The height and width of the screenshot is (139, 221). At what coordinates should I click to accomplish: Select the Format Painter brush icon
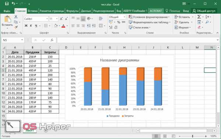16,27
